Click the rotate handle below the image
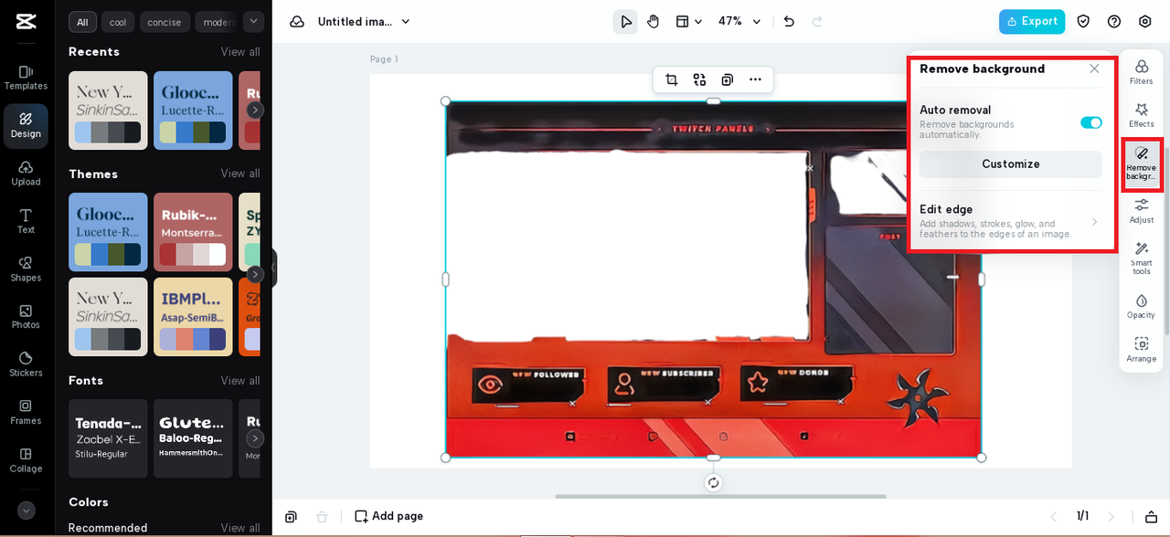 click(x=714, y=482)
